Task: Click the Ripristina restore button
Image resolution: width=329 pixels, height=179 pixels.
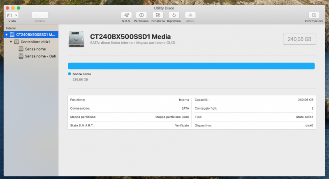Action: tap(174, 15)
